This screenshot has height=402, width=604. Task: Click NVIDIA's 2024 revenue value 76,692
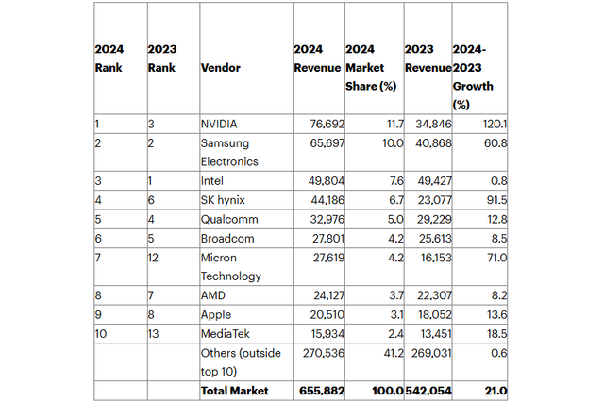(x=315, y=124)
